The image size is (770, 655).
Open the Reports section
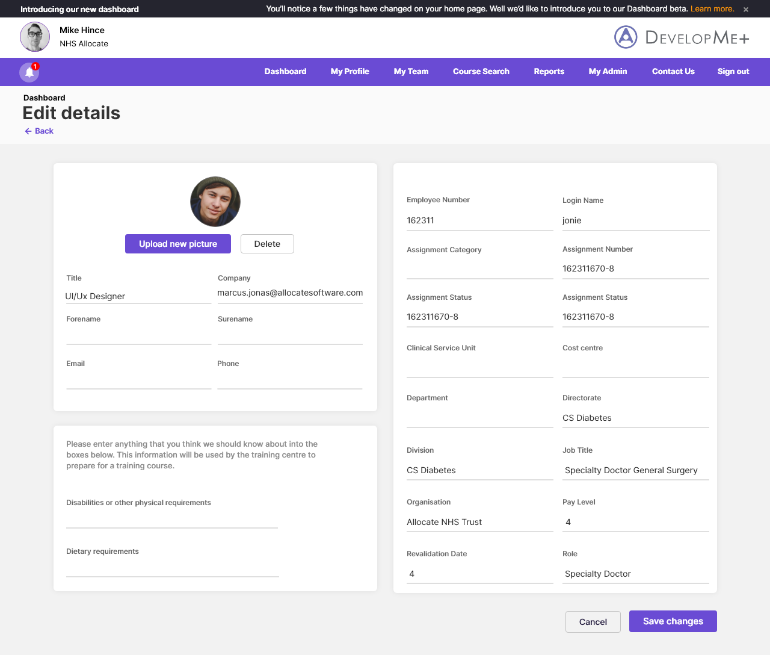click(x=549, y=72)
